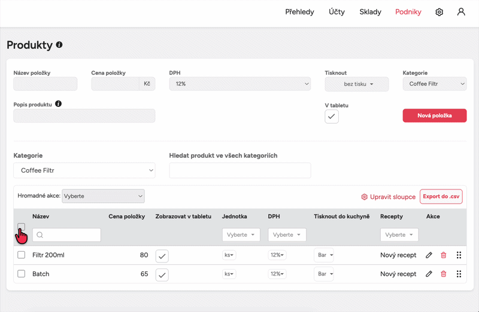Click the Hledat produkt ve všech kategoriích field
Image resolution: width=479 pixels, height=312 pixels.
[x=239, y=170]
